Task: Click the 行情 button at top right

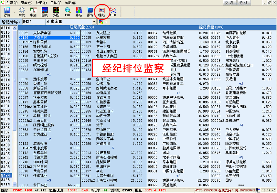Action: pyautogui.click(x=244, y=3)
